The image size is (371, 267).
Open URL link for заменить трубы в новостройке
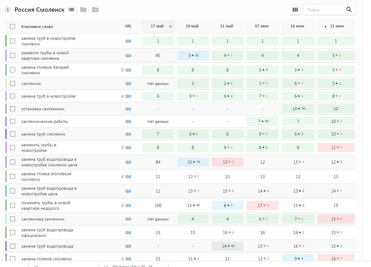coord(128,148)
